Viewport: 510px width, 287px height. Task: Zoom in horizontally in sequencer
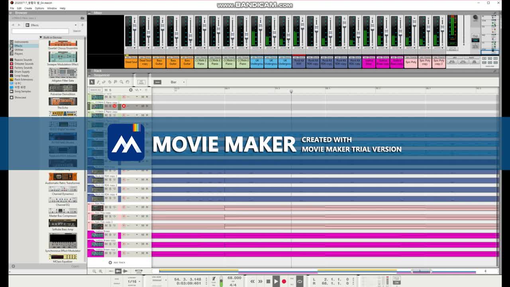click(100, 271)
